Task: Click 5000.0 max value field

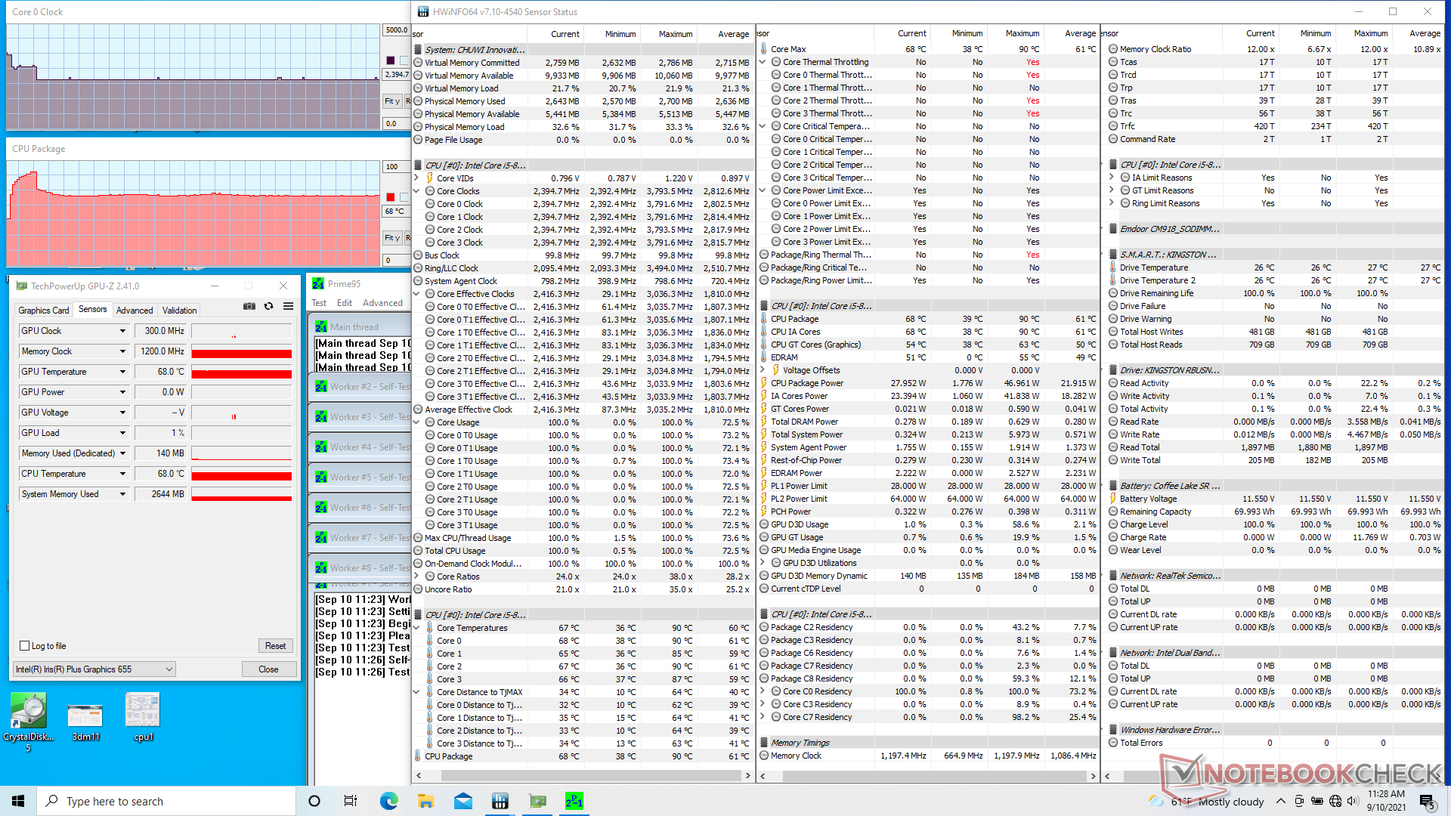Action: point(397,30)
